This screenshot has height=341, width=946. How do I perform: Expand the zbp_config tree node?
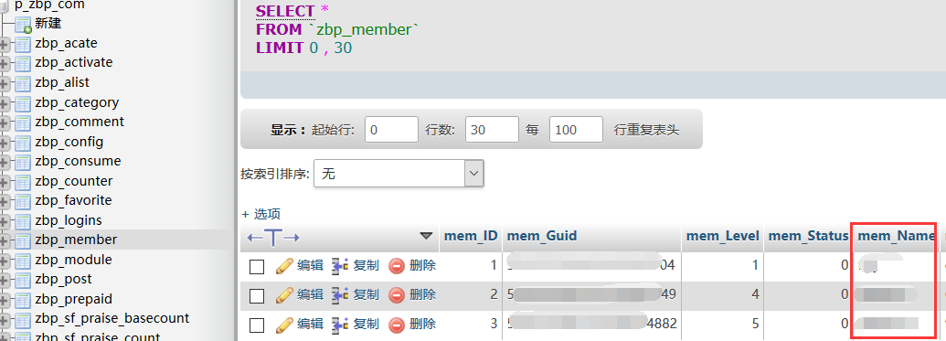(5, 144)
